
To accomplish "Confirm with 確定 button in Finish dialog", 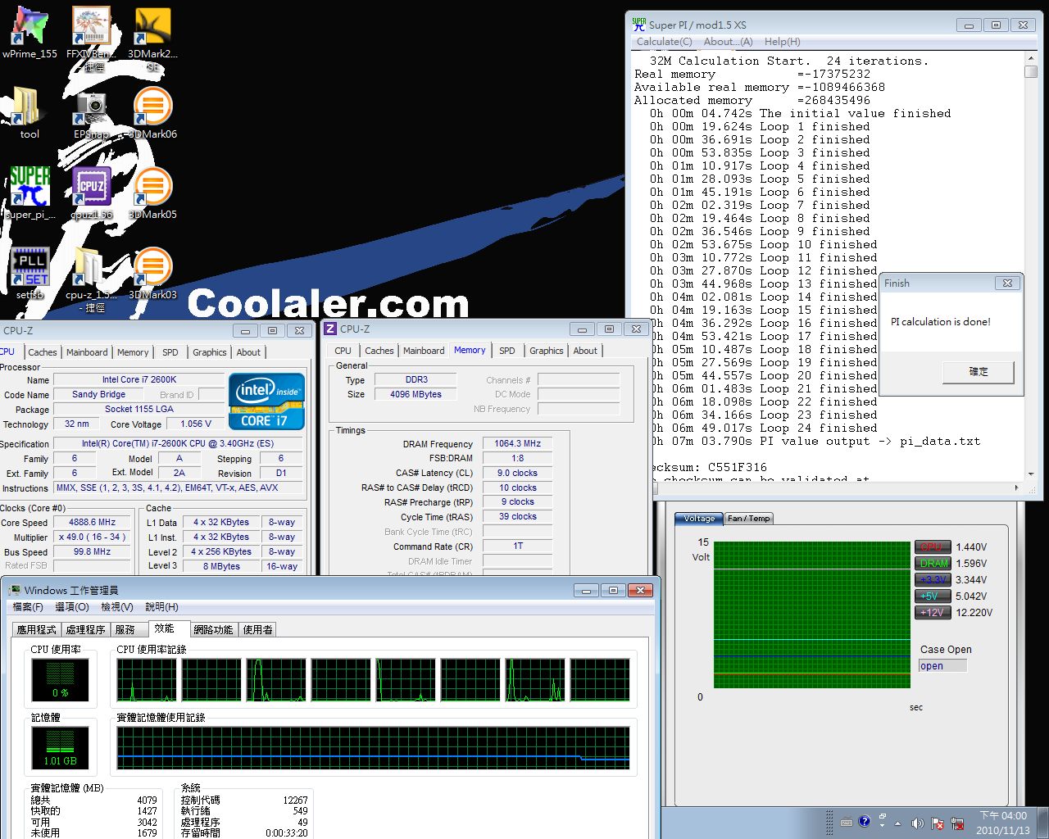I will tap(979, 372).
